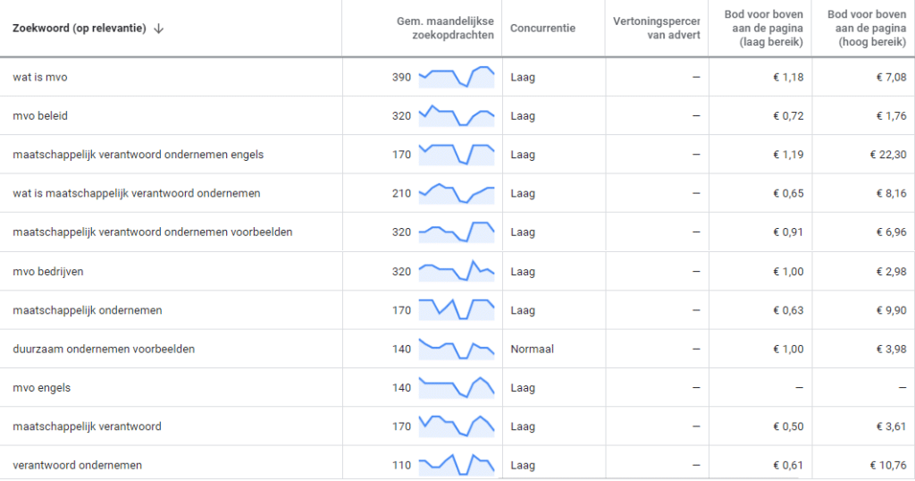Click the trend chart for 'mvo engels'

coord(457,388)
